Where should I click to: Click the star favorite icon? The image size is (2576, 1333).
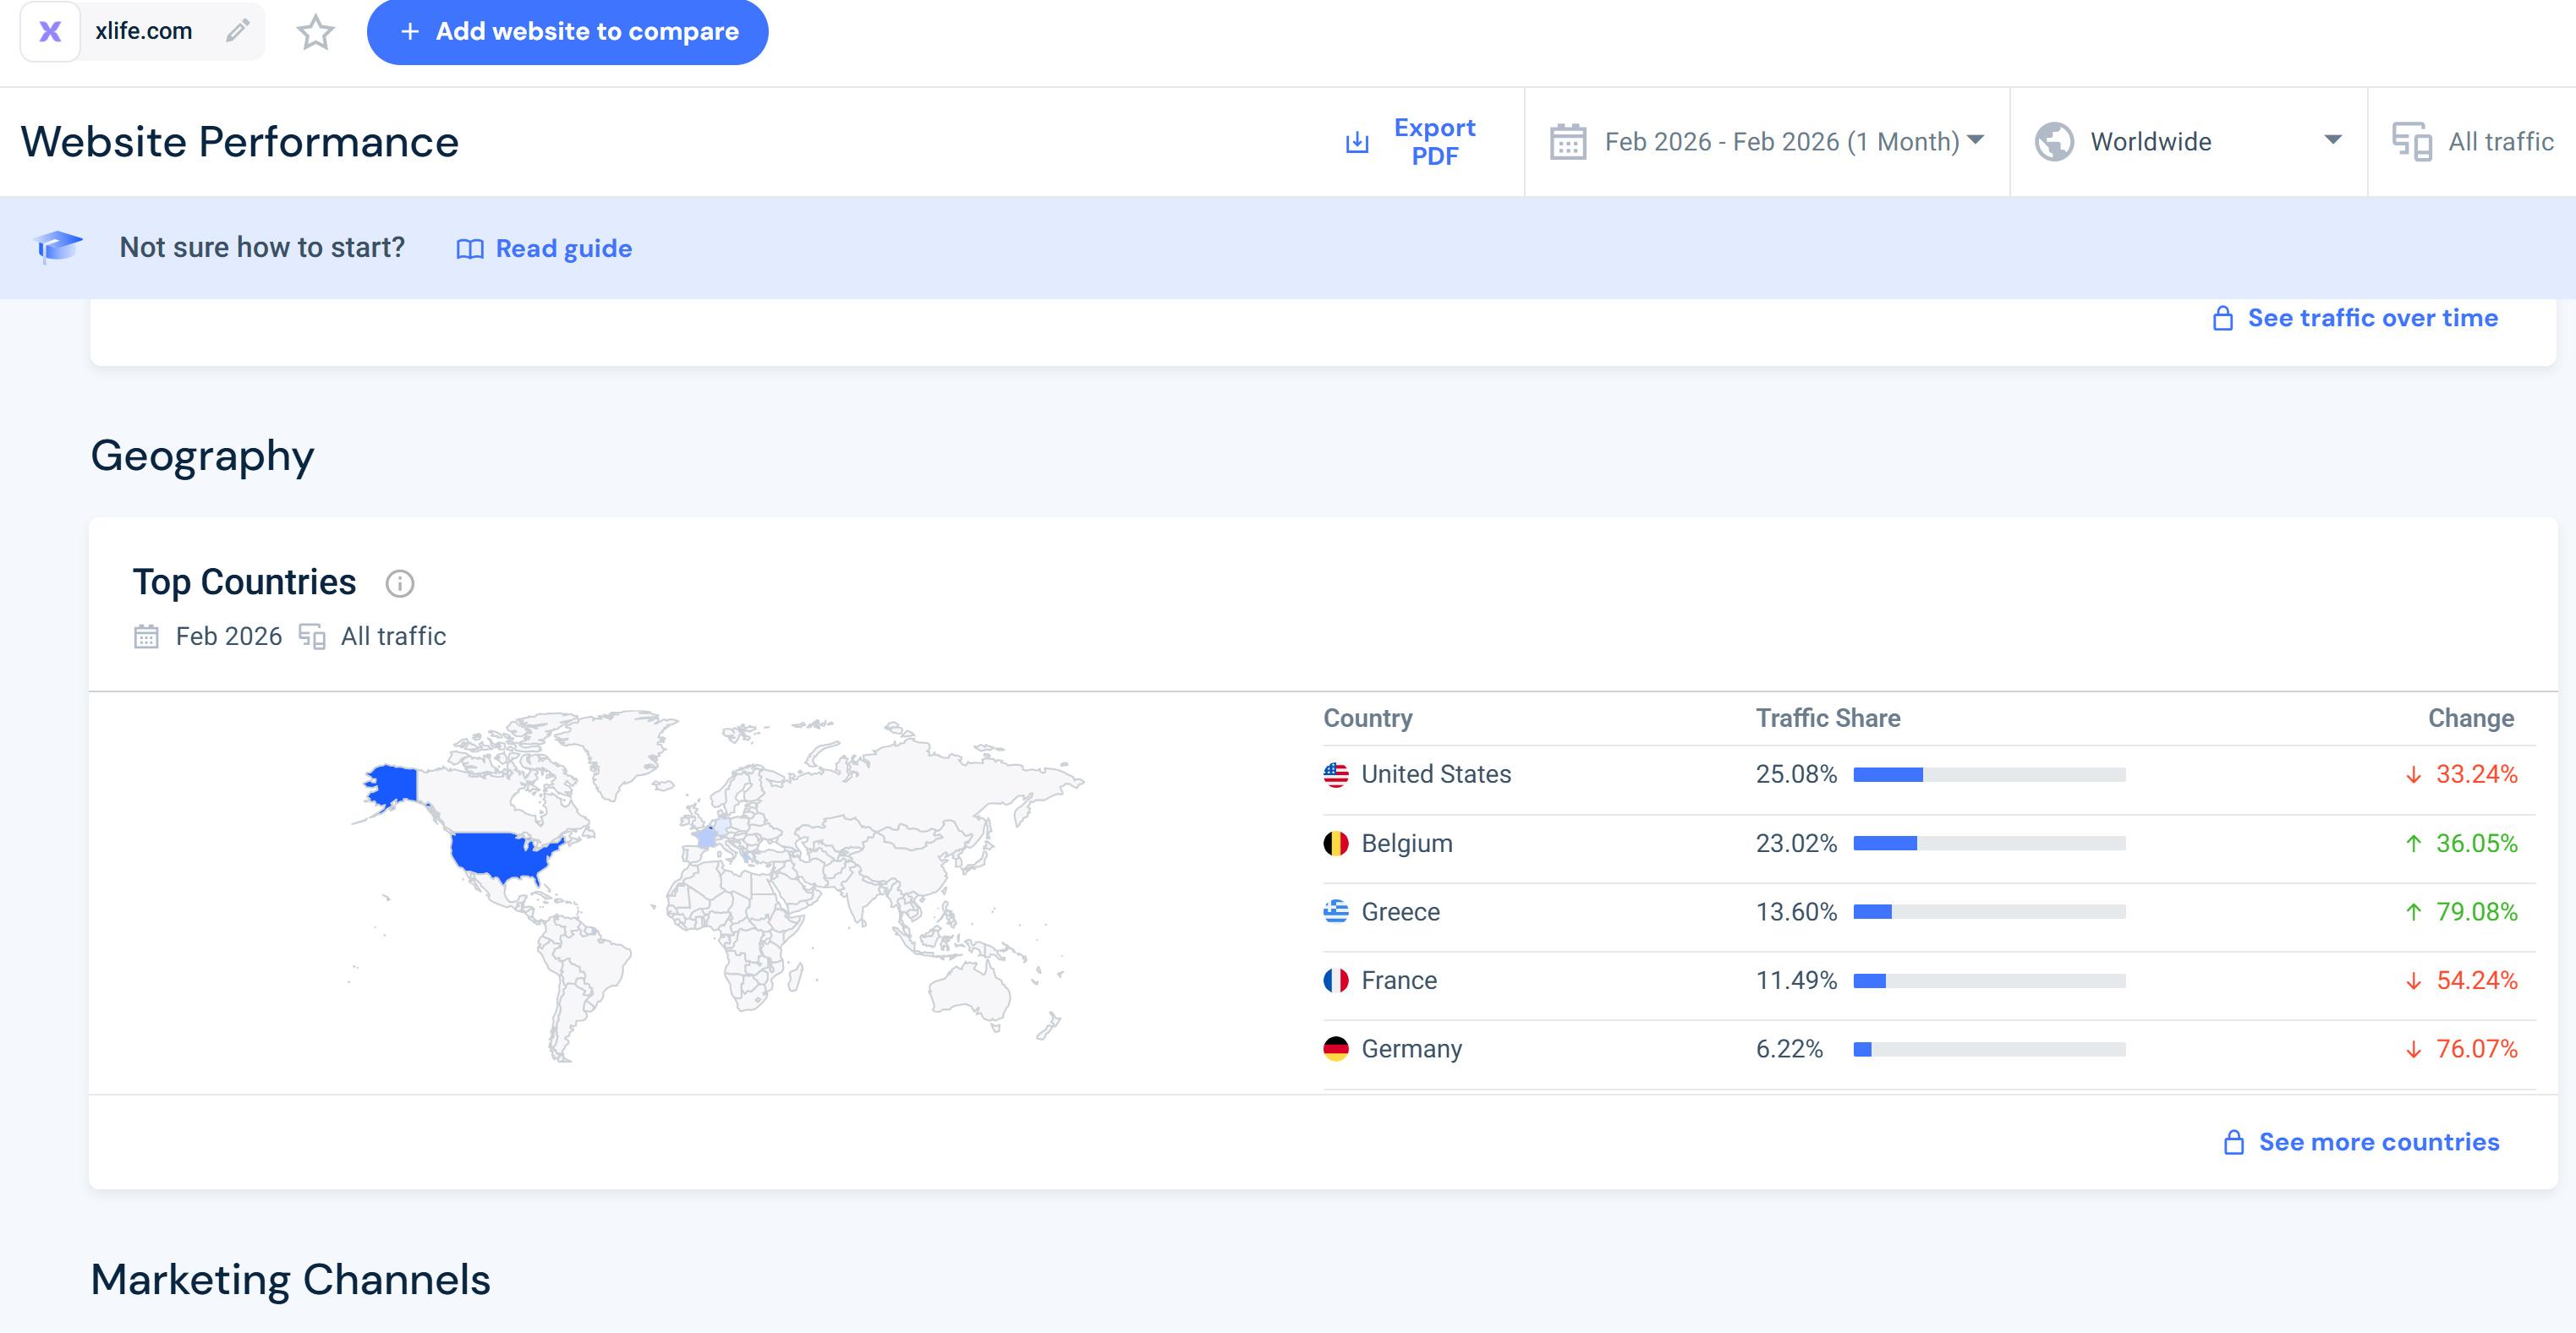tap(315, 32)
